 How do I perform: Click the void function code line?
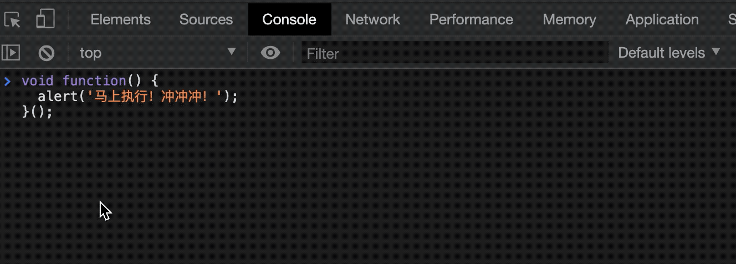[90, 81]
